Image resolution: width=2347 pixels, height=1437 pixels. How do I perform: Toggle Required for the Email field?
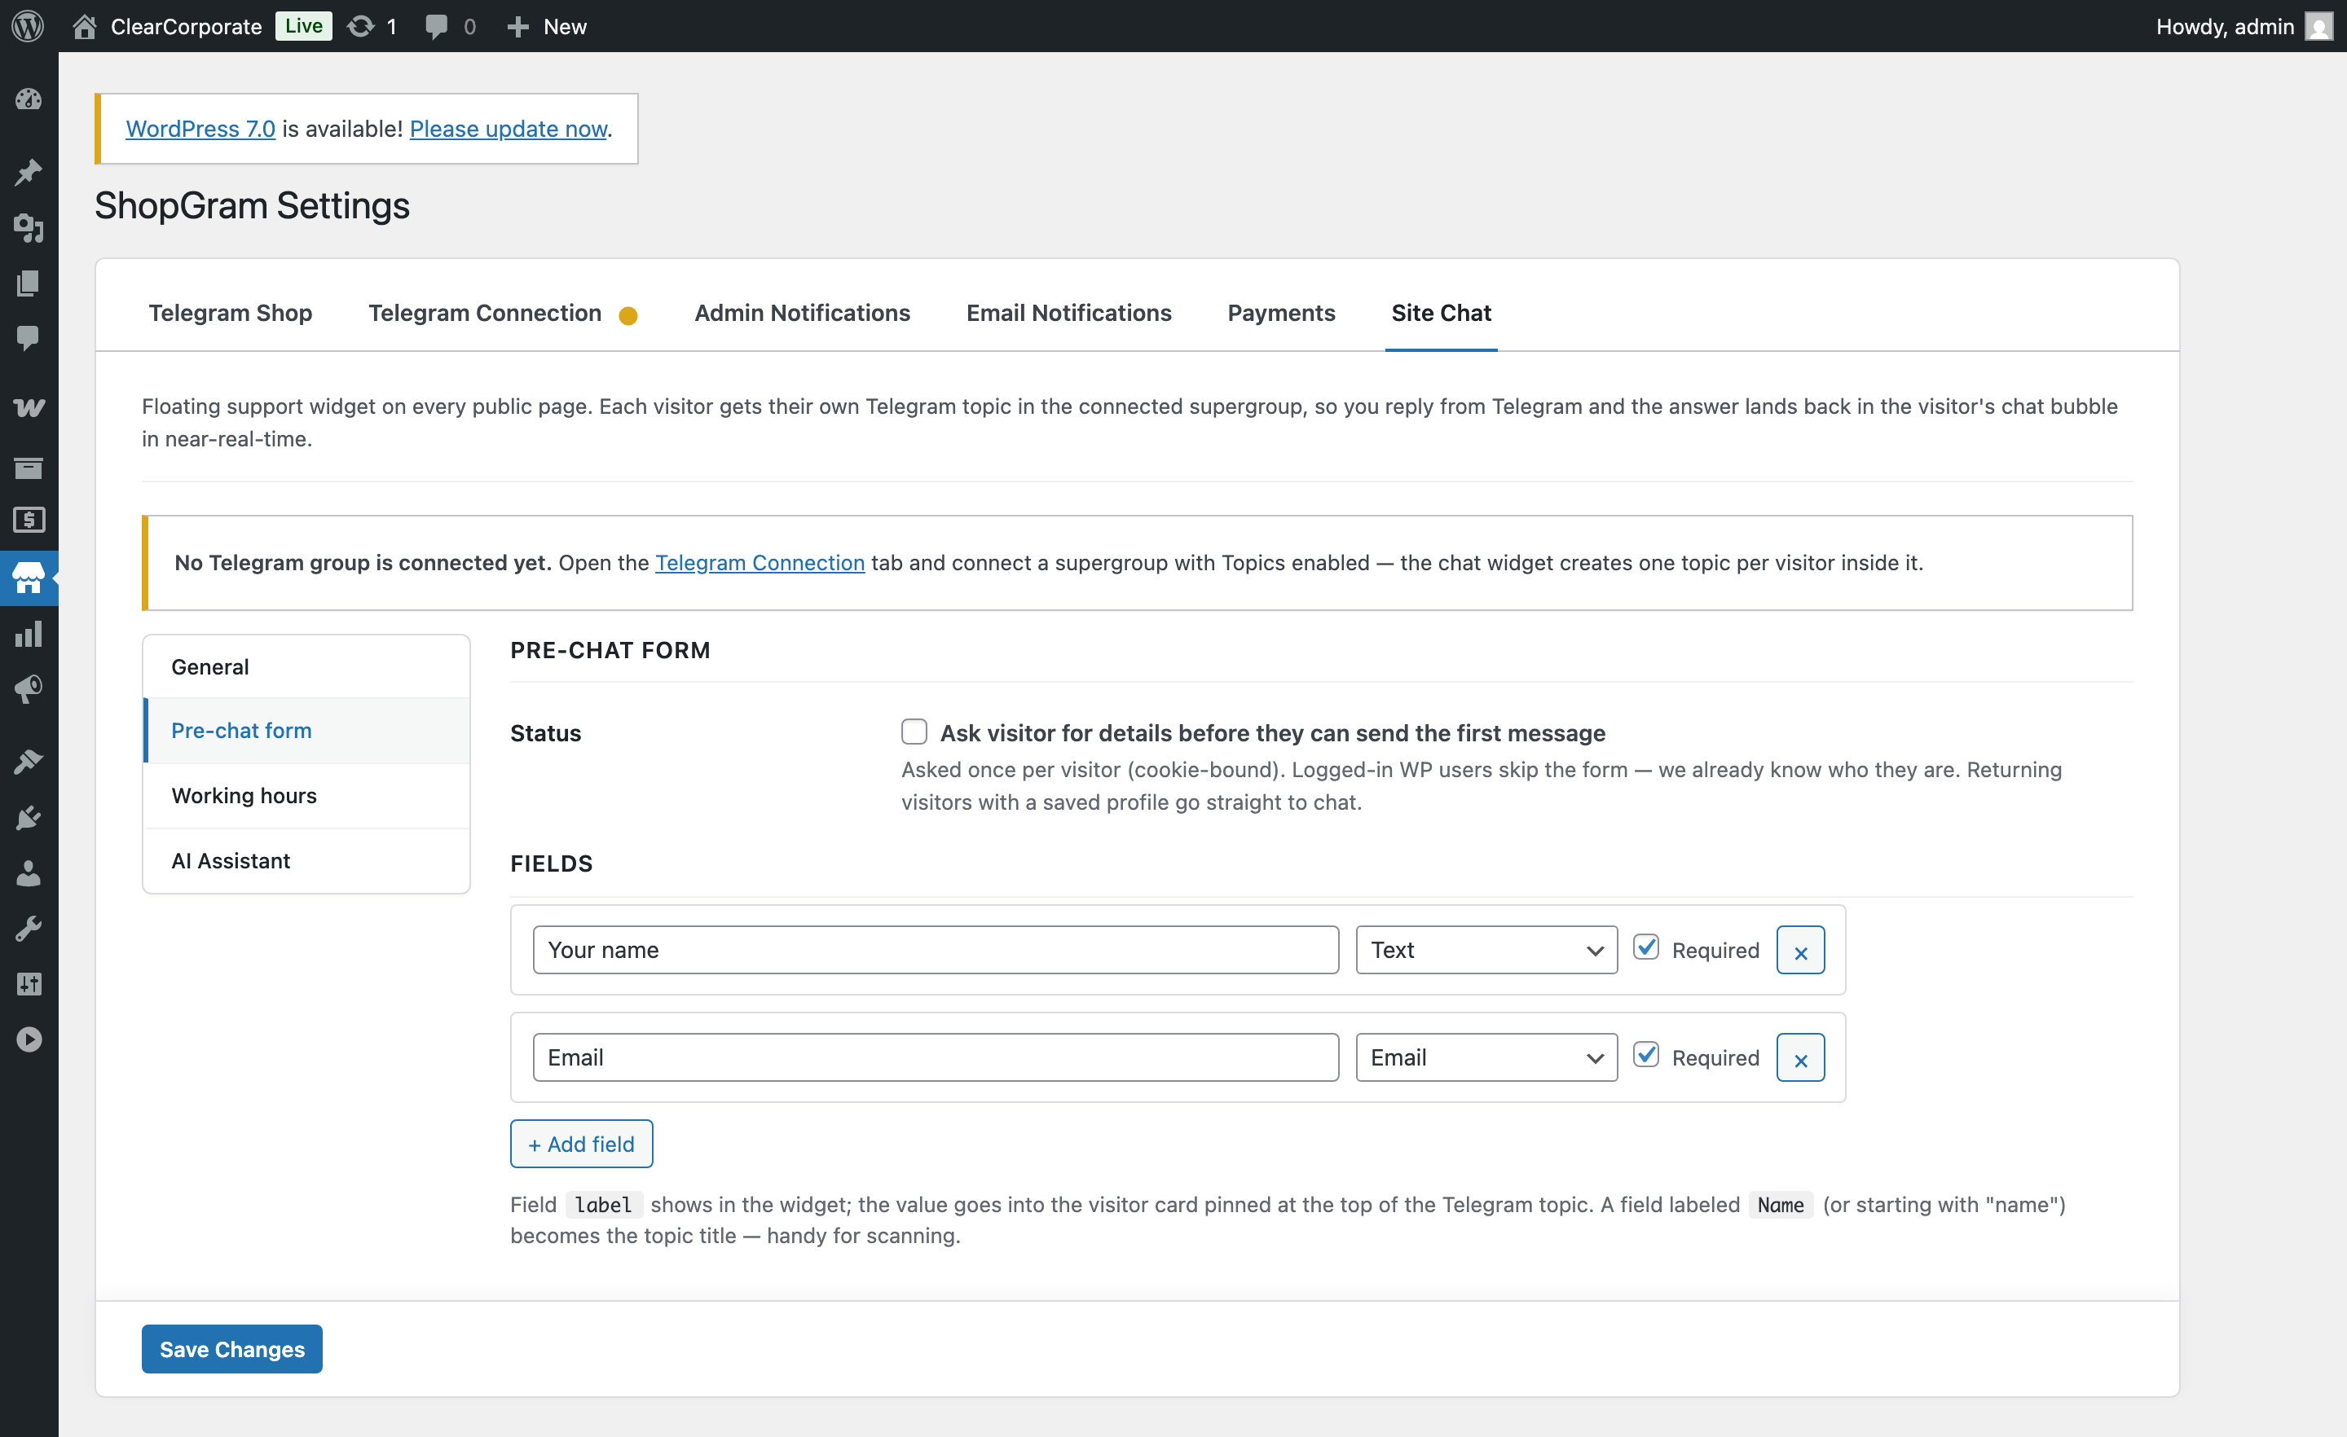[1646, 1055]
